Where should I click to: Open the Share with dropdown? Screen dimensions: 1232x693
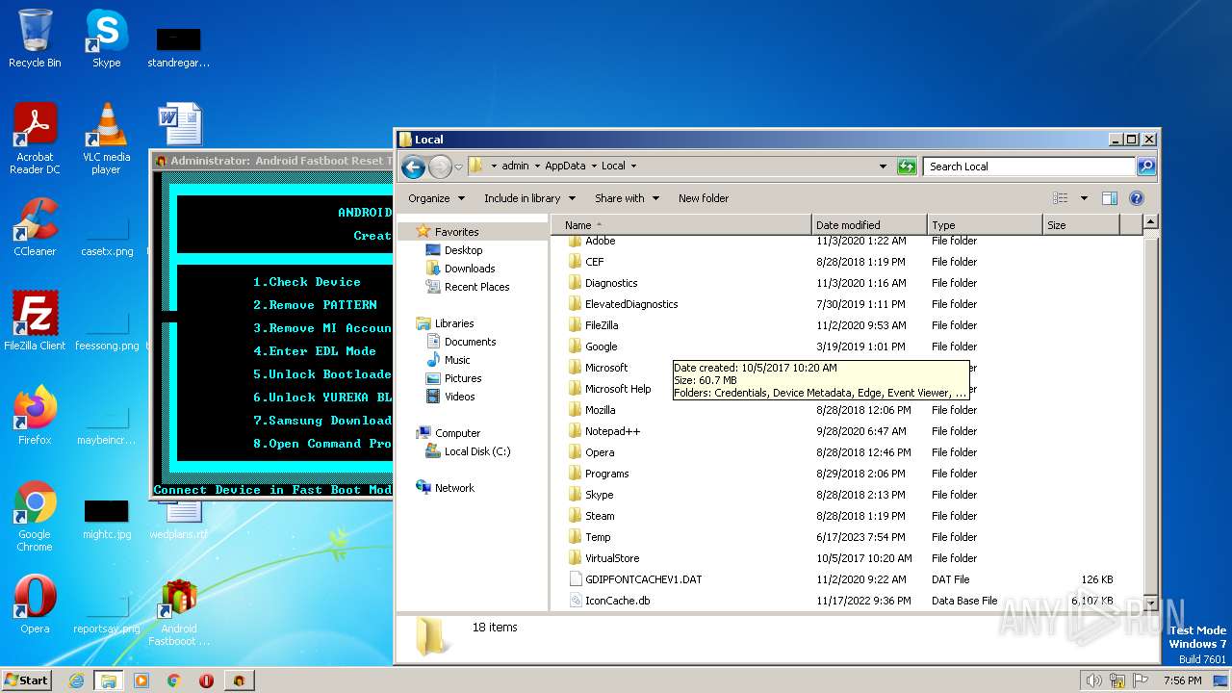(627, 198)
